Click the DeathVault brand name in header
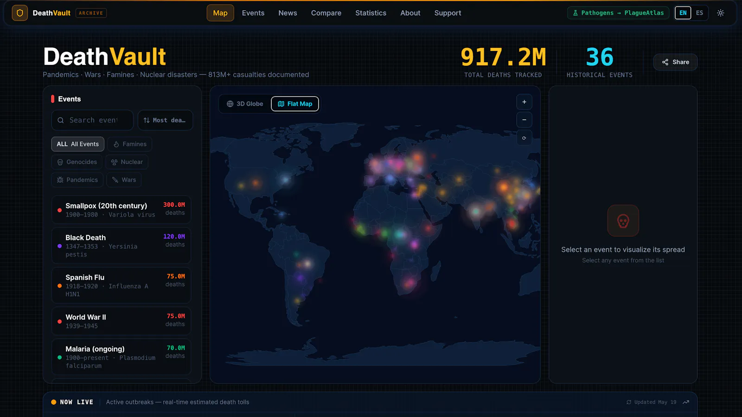742x417 pixels. 51,13
